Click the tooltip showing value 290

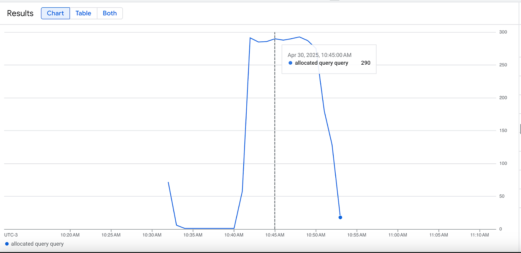coord(329,59)
